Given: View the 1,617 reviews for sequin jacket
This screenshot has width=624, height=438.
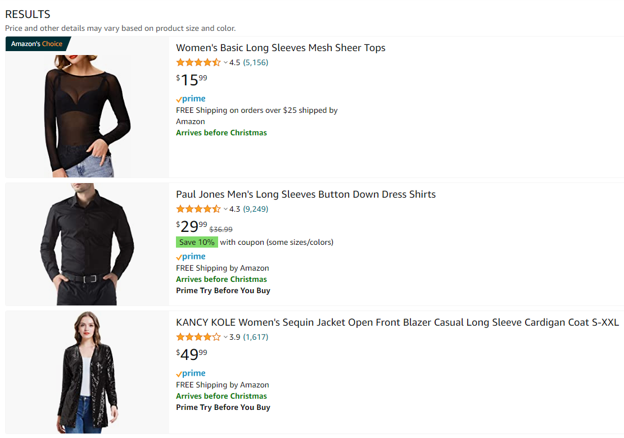Looking at the screenshot, I should click(255, 337).
